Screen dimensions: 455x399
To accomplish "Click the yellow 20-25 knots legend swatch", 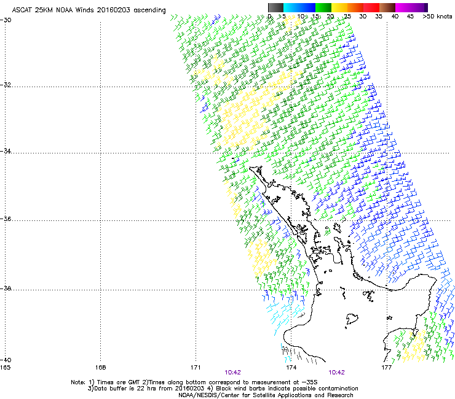I will point(339,7).
